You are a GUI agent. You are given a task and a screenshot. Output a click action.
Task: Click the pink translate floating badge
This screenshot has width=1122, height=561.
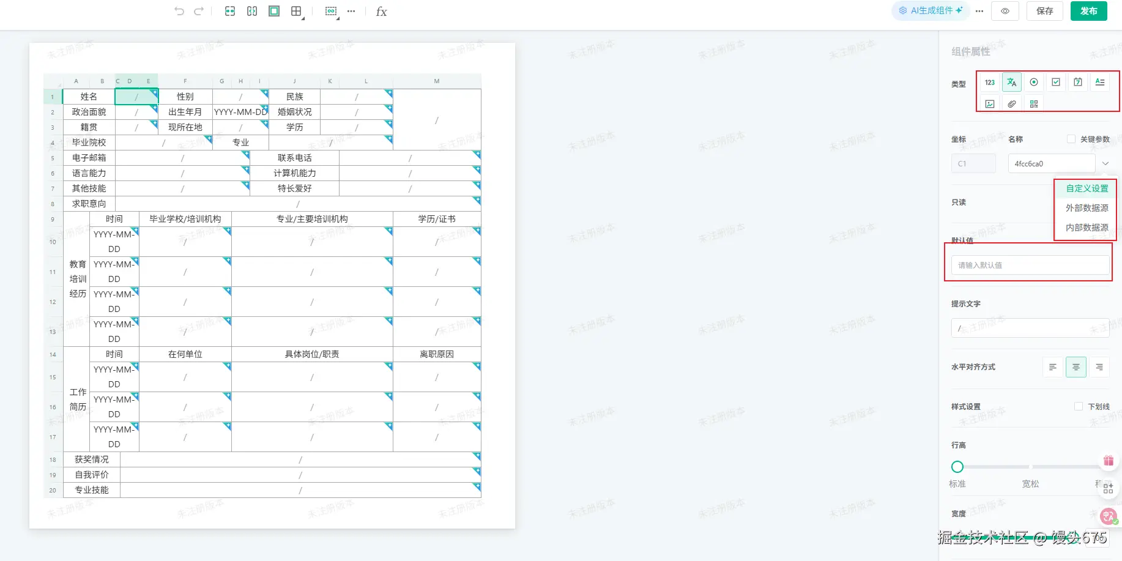pos(1109,516)
